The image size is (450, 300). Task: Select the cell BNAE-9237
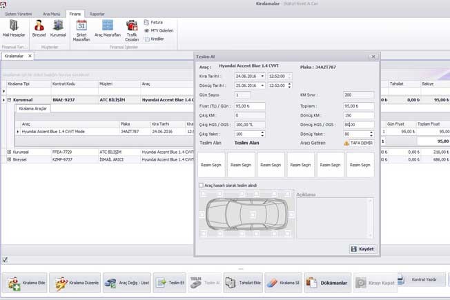75,100
